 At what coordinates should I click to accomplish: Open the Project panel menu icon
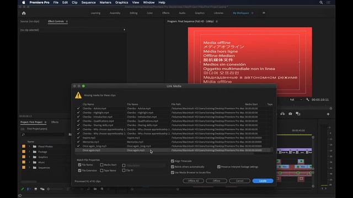pyautogui.click(x=45, y=122)
